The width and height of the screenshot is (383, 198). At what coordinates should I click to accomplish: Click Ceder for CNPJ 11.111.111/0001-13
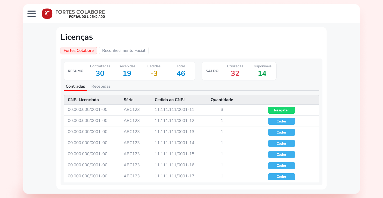point(281,132)
